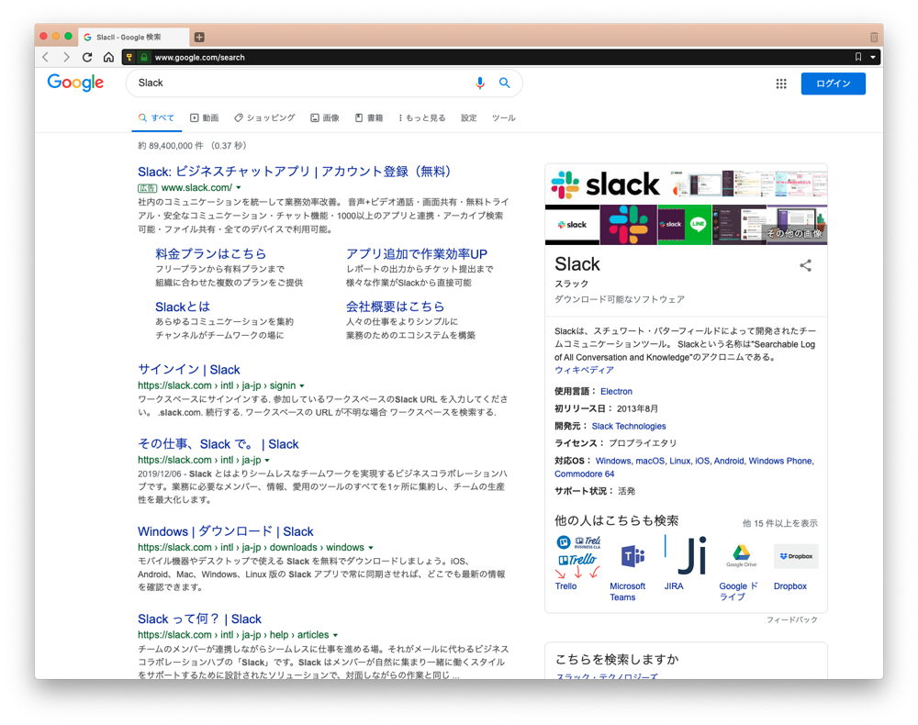The height and width of the screenshot is (725, 918).
Task: Click the bookmark icon in the address bar
Action: pos(857,57)
